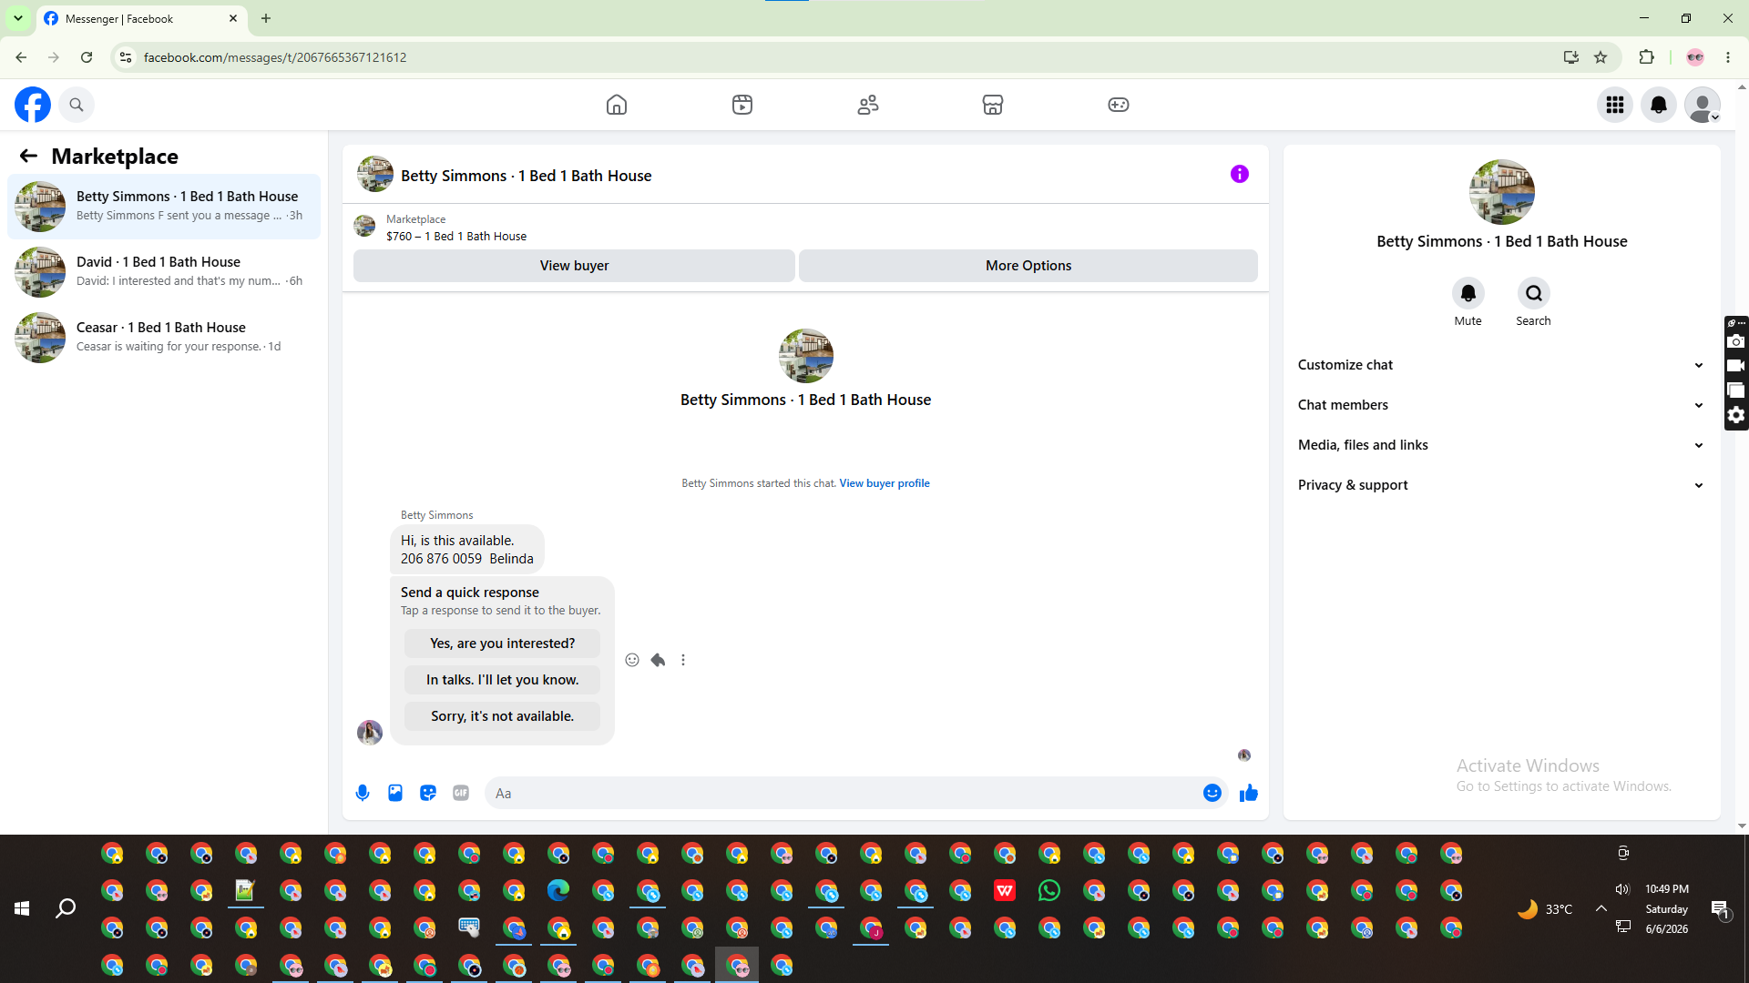The width and height of the screenshot is (1749, 983).
Task: Navigate back in the browser
Action: click(21, 57)
